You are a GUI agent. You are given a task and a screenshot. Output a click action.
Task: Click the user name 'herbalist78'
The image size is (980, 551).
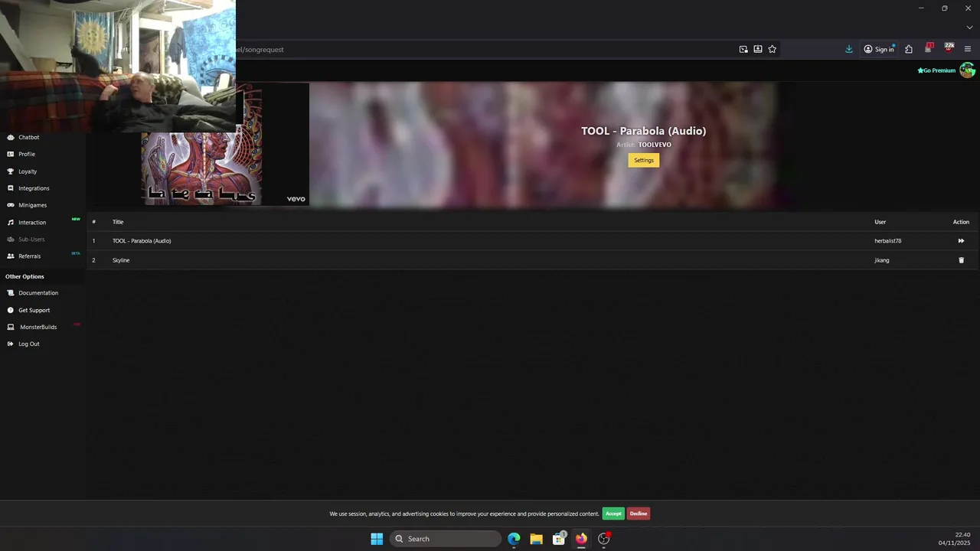pos(888,241)
